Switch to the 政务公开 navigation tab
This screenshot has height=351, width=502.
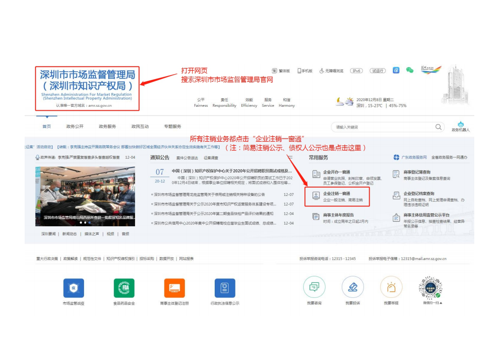coord(77,126)
